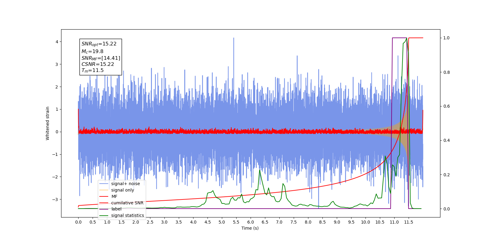Click the −3 tick on the left strain axis

point(55,199)
